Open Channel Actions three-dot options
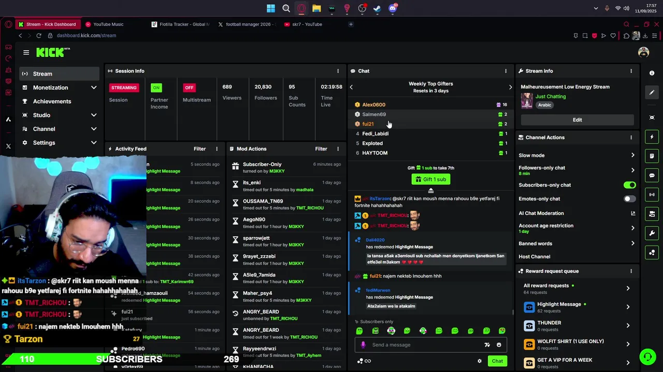Screen dimensions: 663x372 (x=631, y=137)
